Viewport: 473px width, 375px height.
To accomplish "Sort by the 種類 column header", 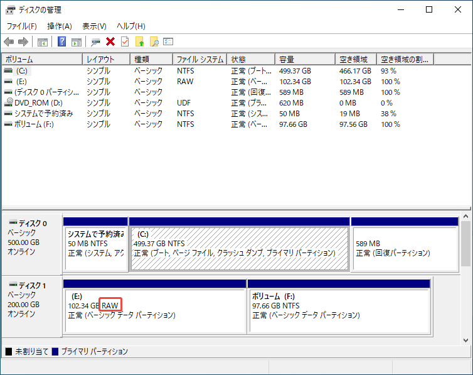I will (151, 60).
